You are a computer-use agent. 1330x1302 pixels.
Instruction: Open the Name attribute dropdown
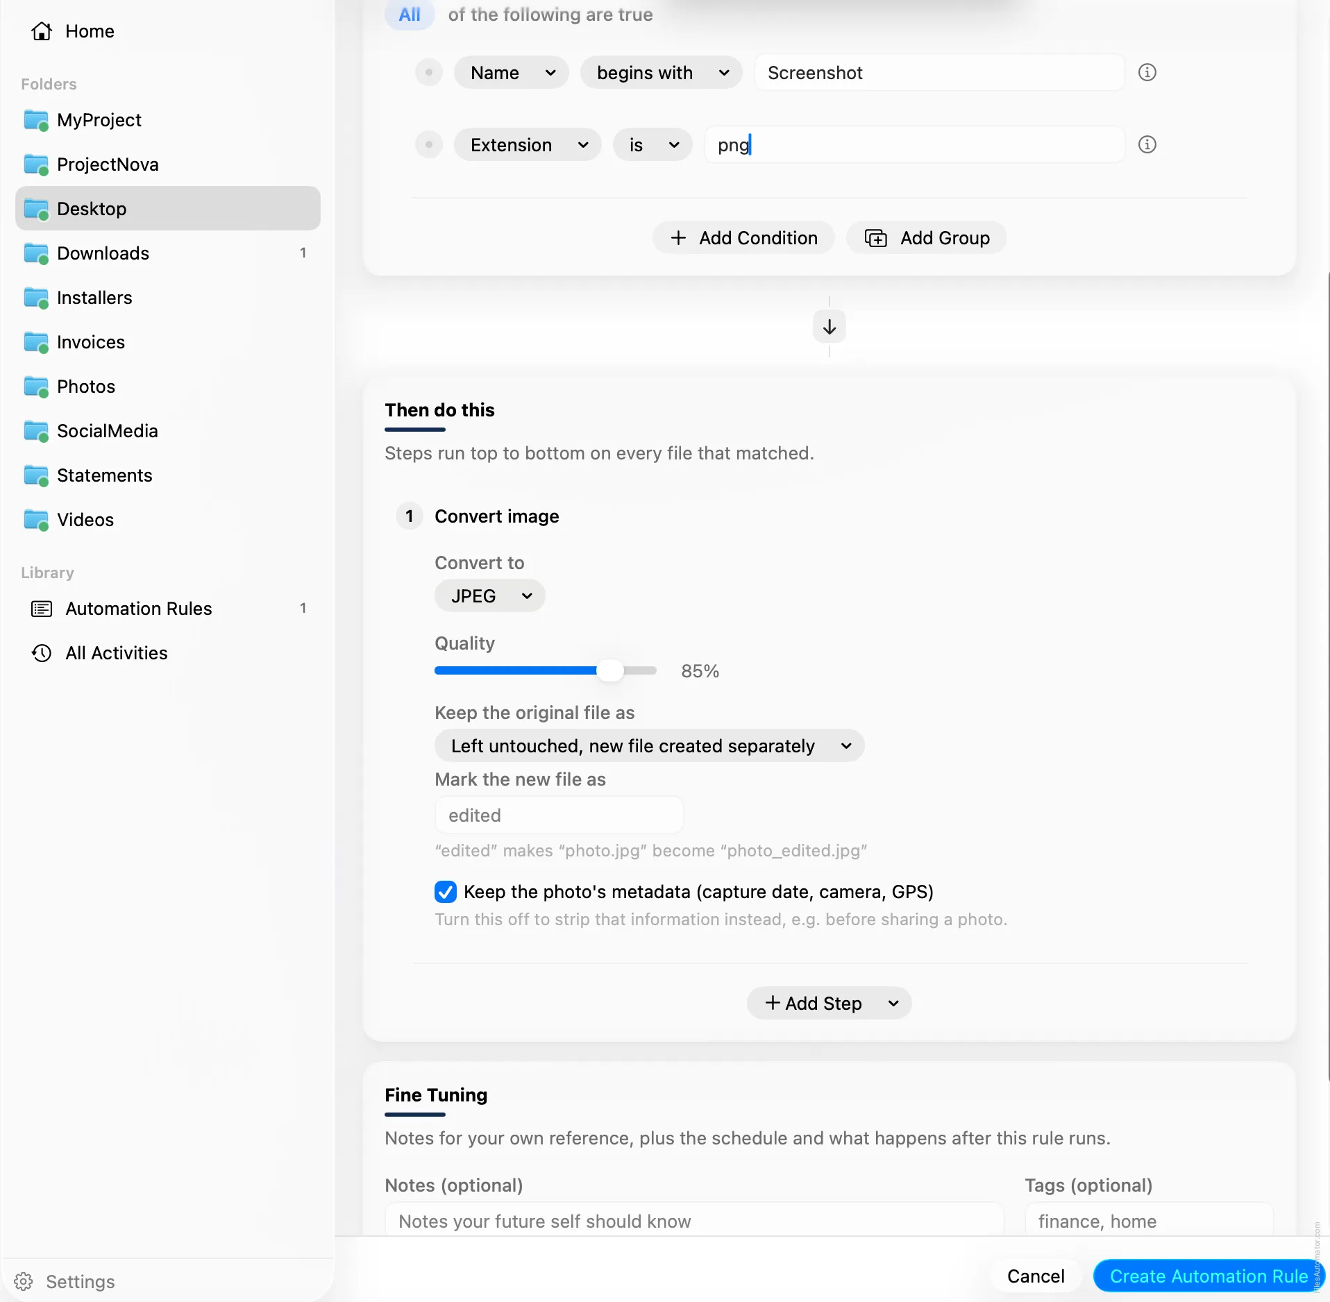pos(512,72)
